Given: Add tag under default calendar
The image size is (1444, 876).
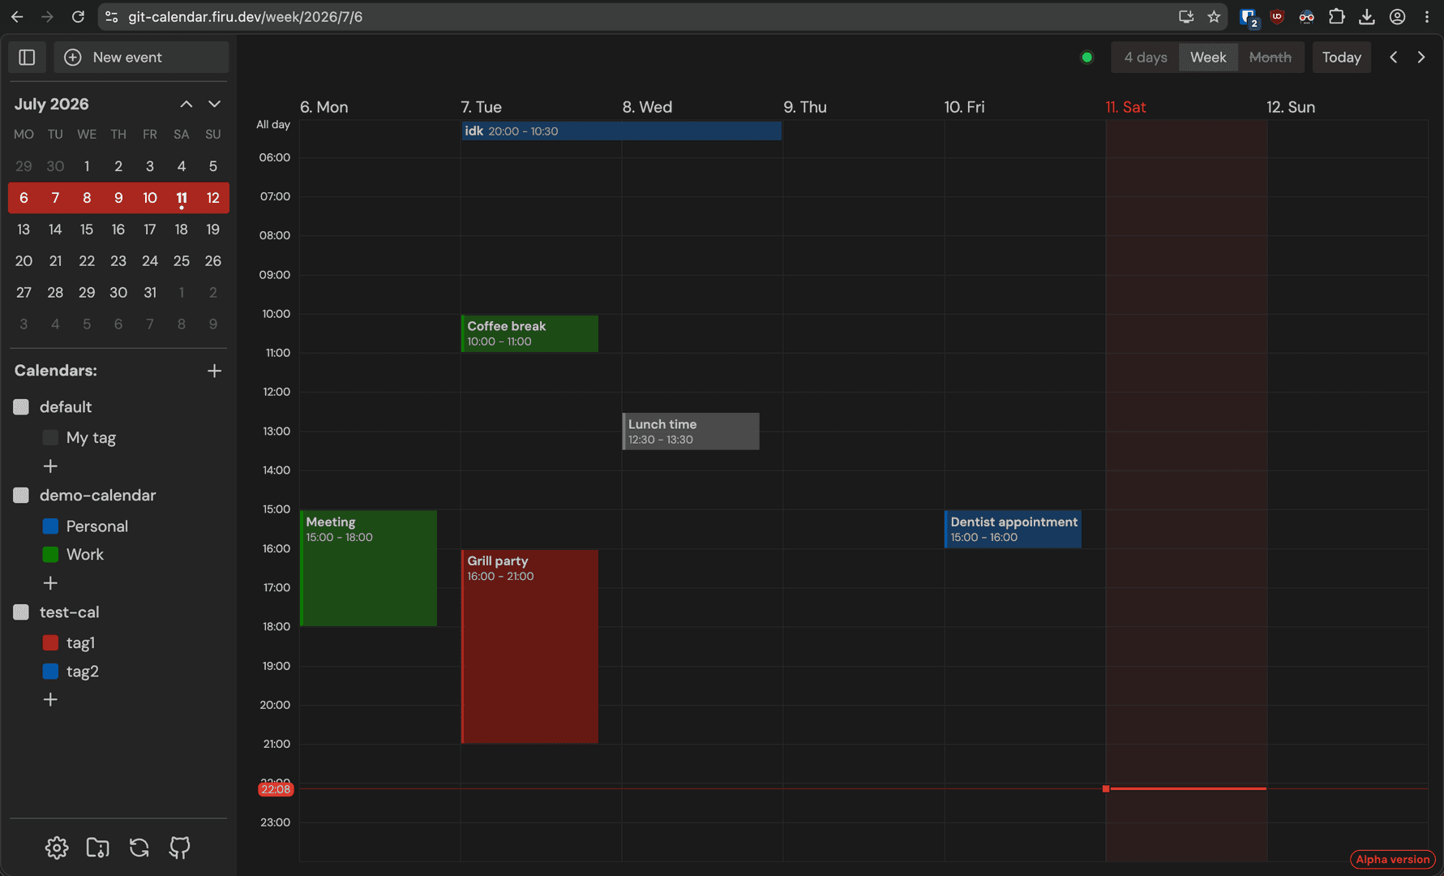Looking at the screenshot, I should (x=50, y=466).
